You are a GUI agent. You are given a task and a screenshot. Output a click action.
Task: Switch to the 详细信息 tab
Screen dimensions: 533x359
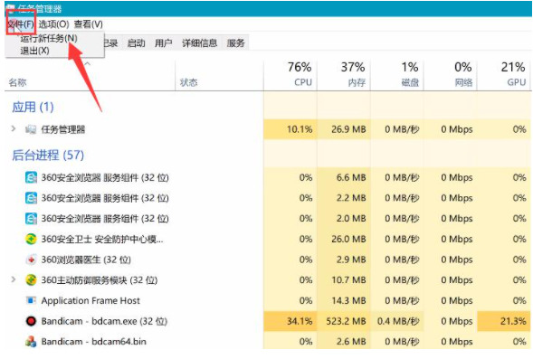(199, 43)
